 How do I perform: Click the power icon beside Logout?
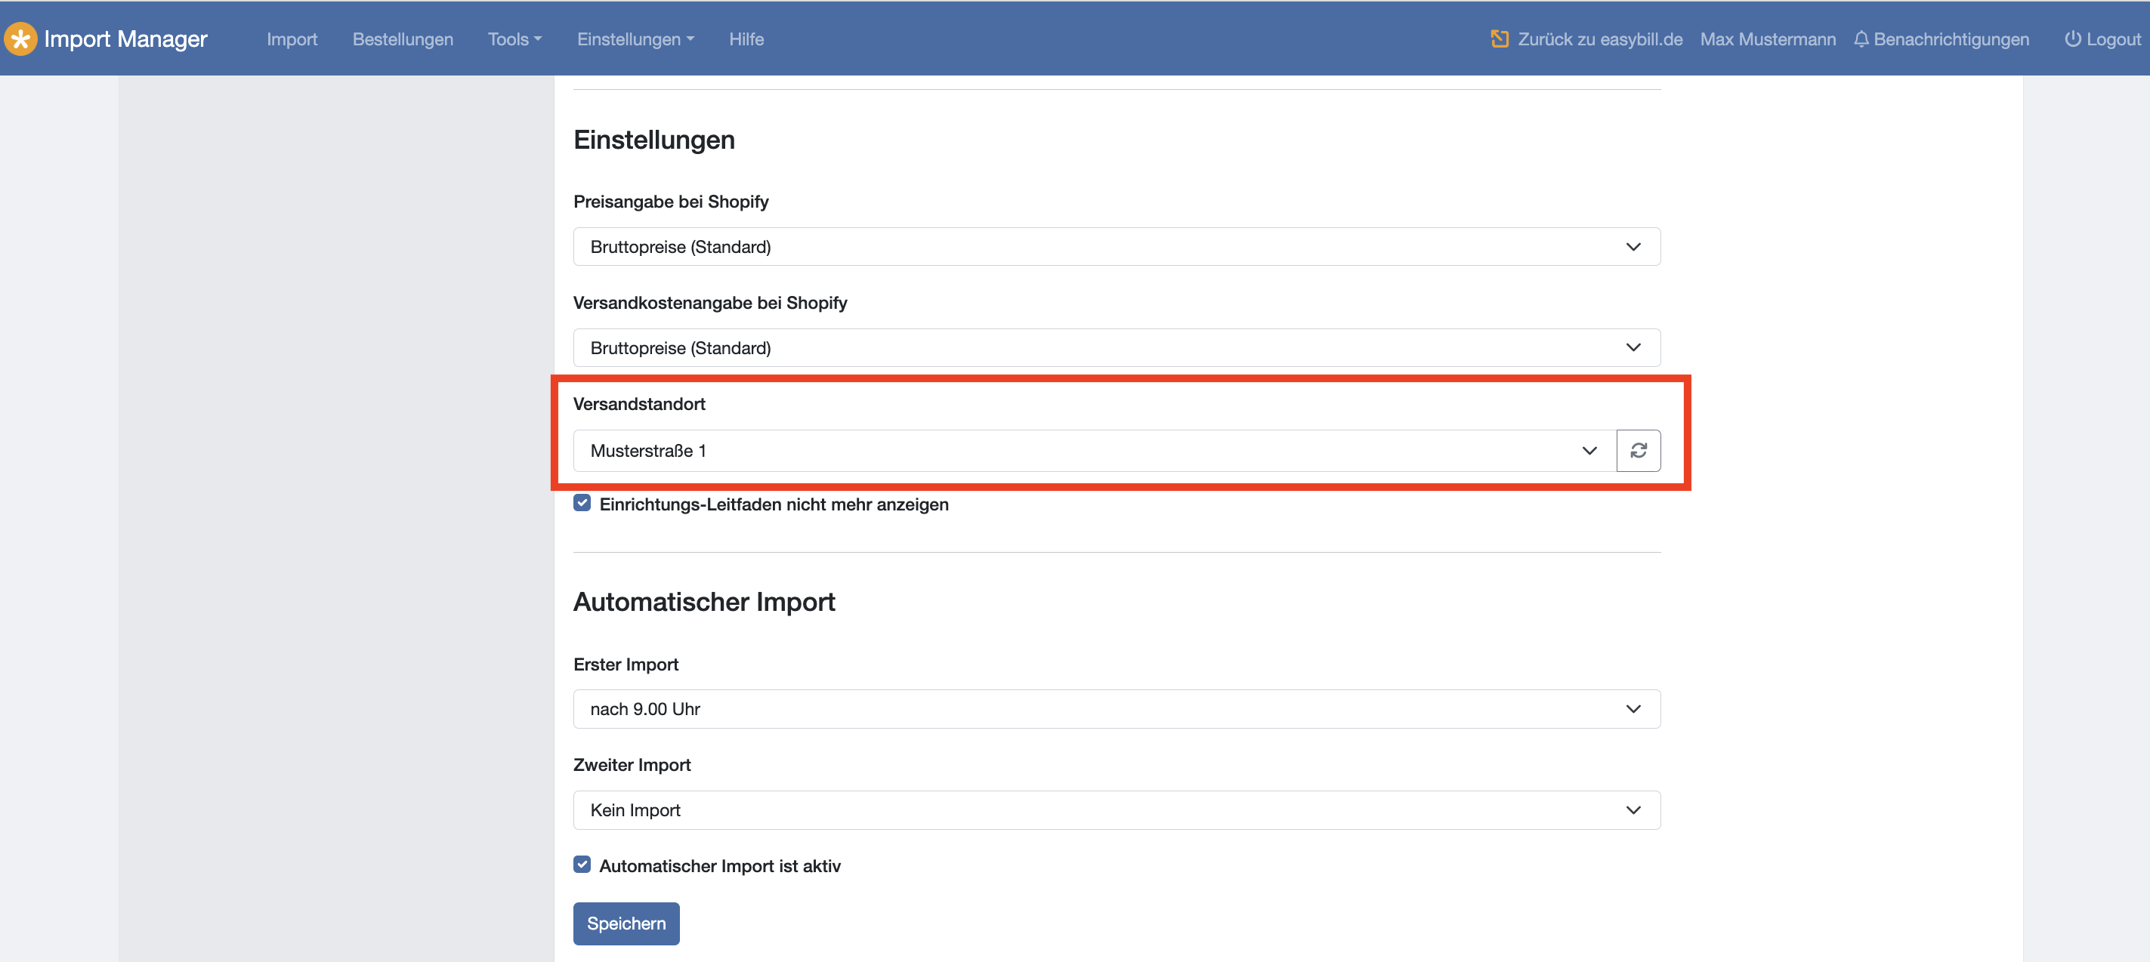pos(2072,39)
